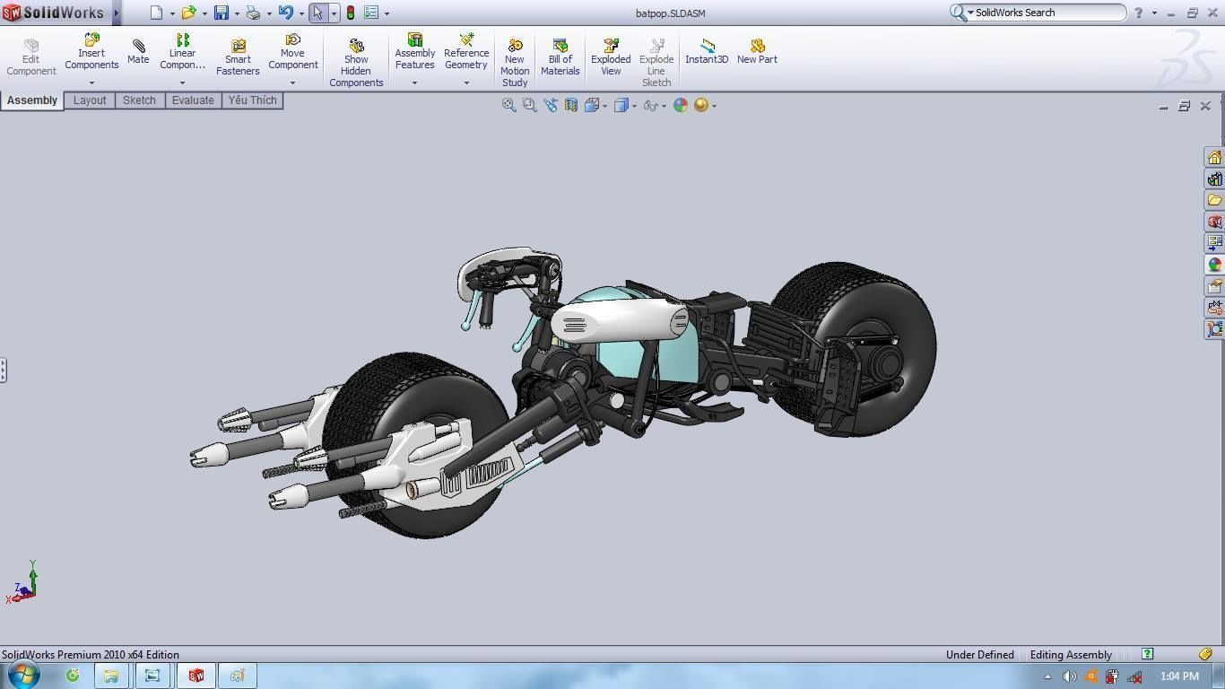Undo the last action

tap(285, 13)
